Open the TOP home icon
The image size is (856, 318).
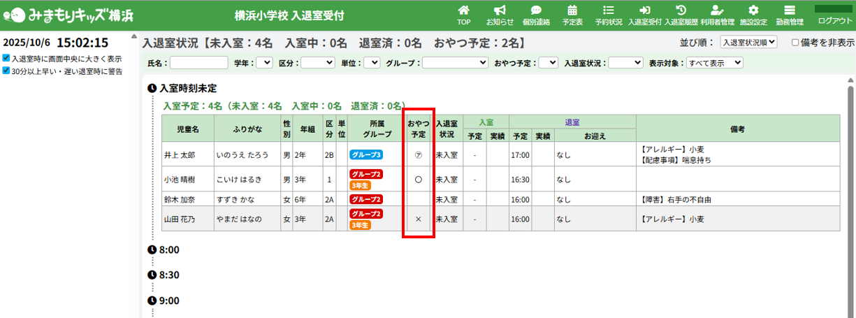click(463, 11)
